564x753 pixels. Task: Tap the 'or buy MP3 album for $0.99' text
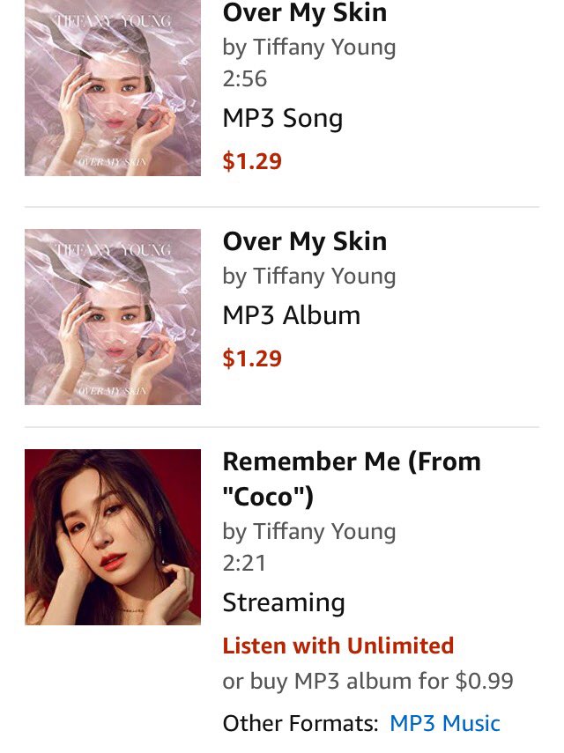point(367,681)
